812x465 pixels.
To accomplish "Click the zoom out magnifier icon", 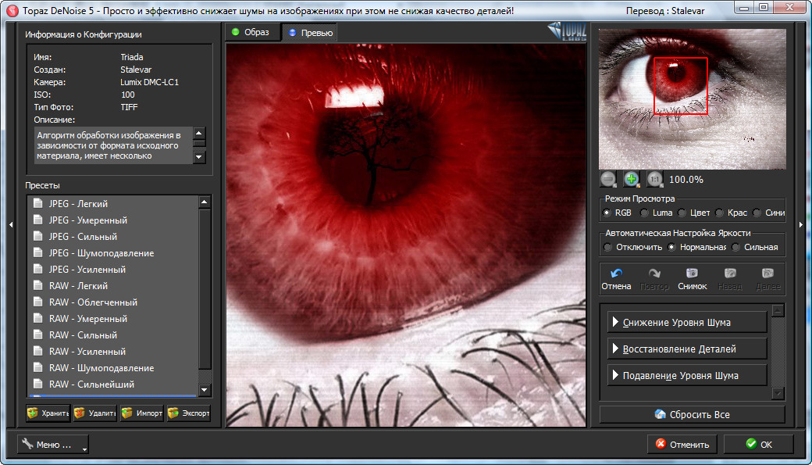I will coord(609,179).
